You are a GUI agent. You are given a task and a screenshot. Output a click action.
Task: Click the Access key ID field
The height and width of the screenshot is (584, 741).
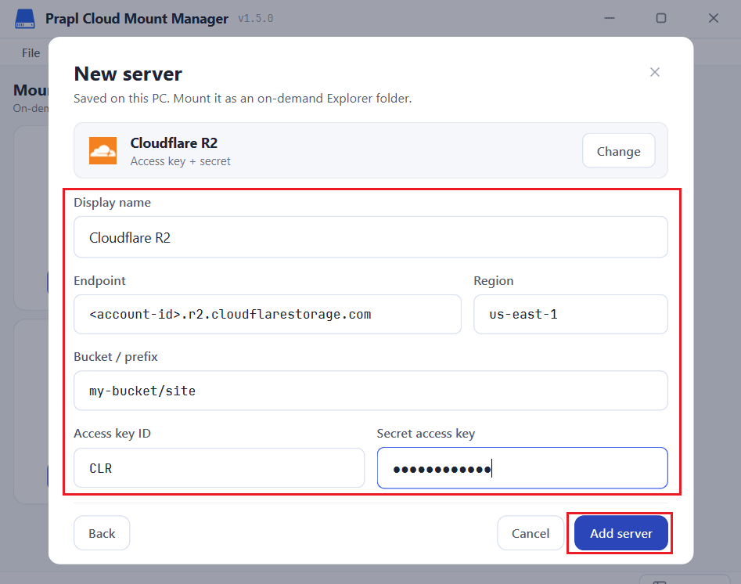pyautogui.click(x=219, y=467)
